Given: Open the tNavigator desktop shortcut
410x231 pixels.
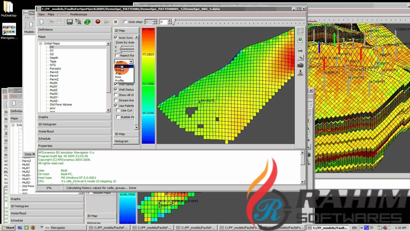Looking at the screenshot, I should [9, 31].
